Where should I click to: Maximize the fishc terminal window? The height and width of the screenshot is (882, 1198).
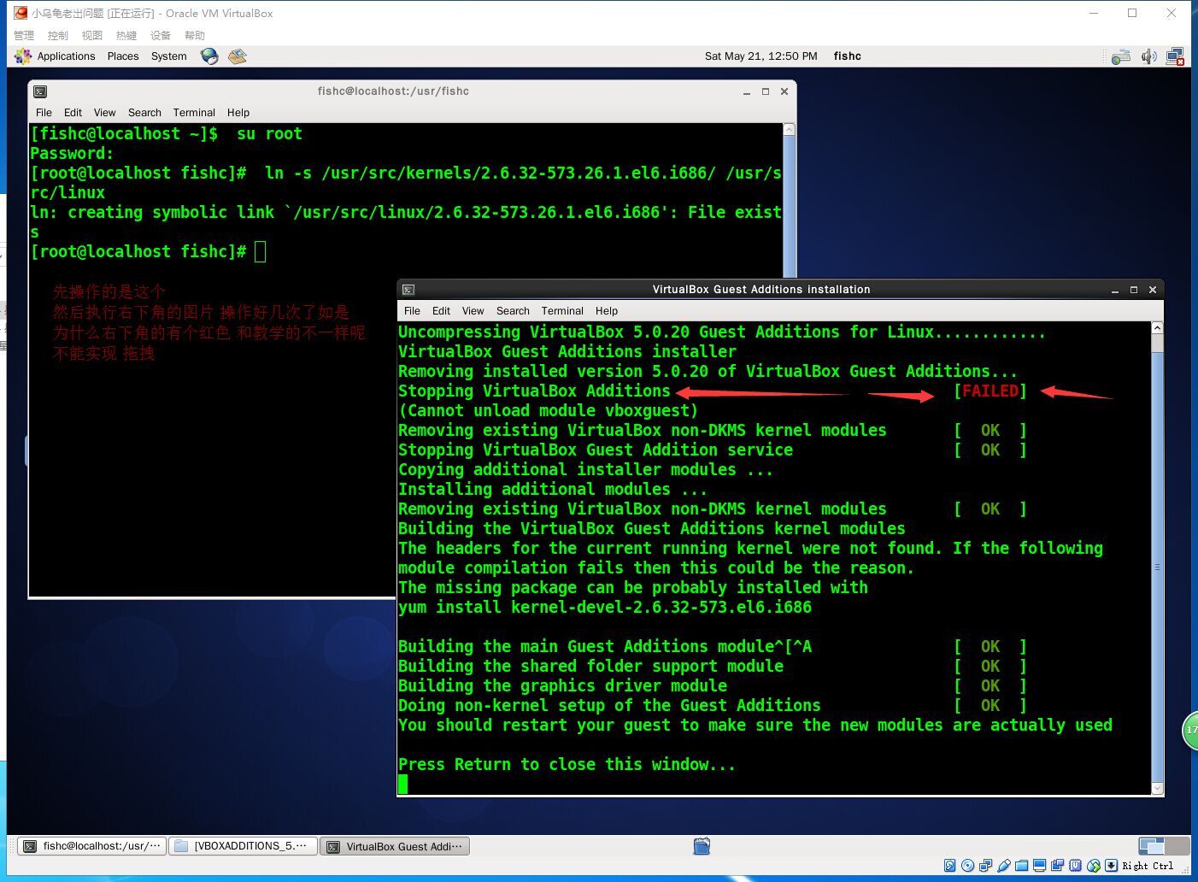pos(766,91)
